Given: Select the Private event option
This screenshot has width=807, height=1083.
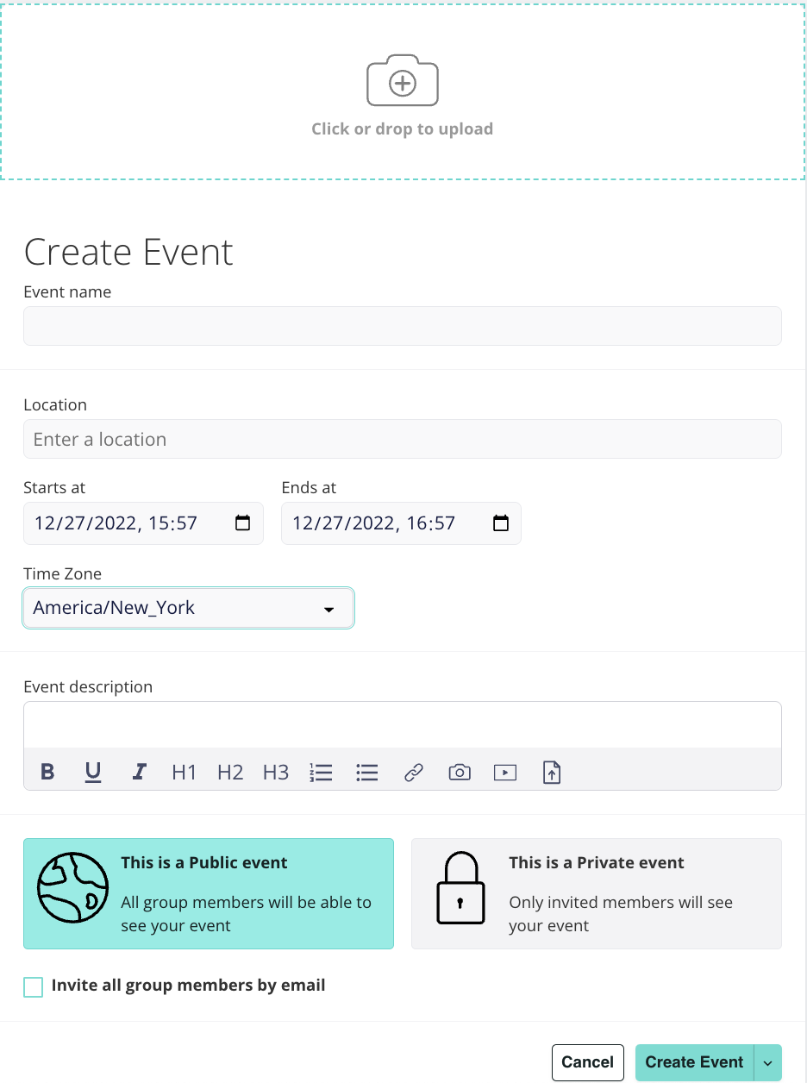Looking at the screenshot, I should (x=596, y=893).
